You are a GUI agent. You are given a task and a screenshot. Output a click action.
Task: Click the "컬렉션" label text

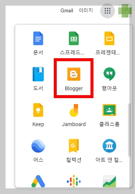click(74, 160)
